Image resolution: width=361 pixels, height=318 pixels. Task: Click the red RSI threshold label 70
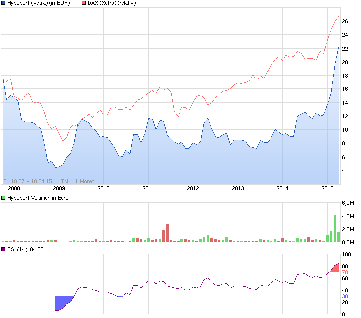(345, 272)
